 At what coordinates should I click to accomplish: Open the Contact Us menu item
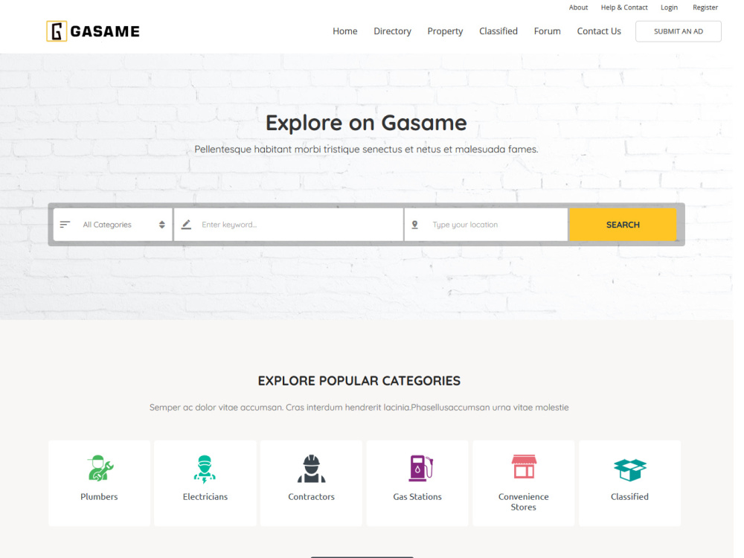[599, 31]
